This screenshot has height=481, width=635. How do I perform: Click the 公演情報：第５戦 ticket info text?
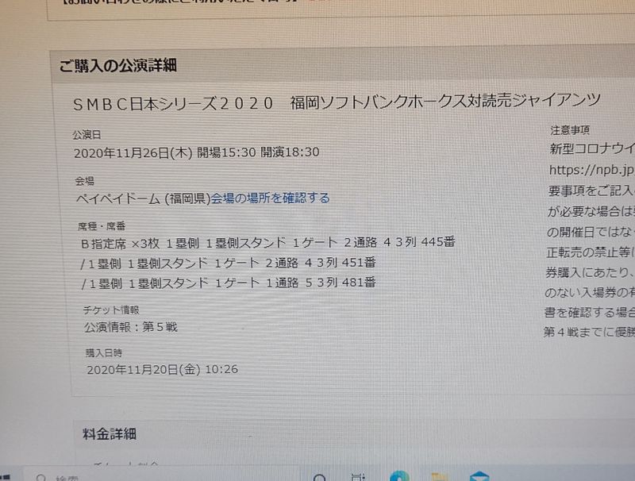click(131, 327)
